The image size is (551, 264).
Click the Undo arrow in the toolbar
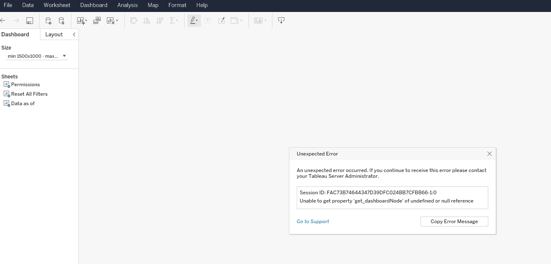[3, 20]
